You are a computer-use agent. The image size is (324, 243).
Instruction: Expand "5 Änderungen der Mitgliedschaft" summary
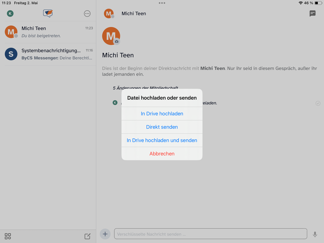point(146,88)
